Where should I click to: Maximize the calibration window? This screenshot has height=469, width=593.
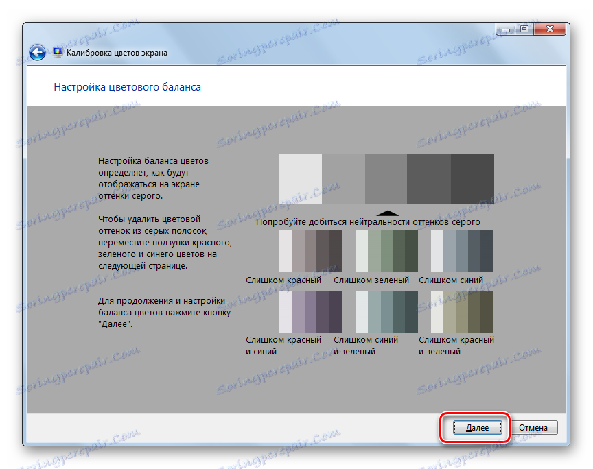[524, 29]
